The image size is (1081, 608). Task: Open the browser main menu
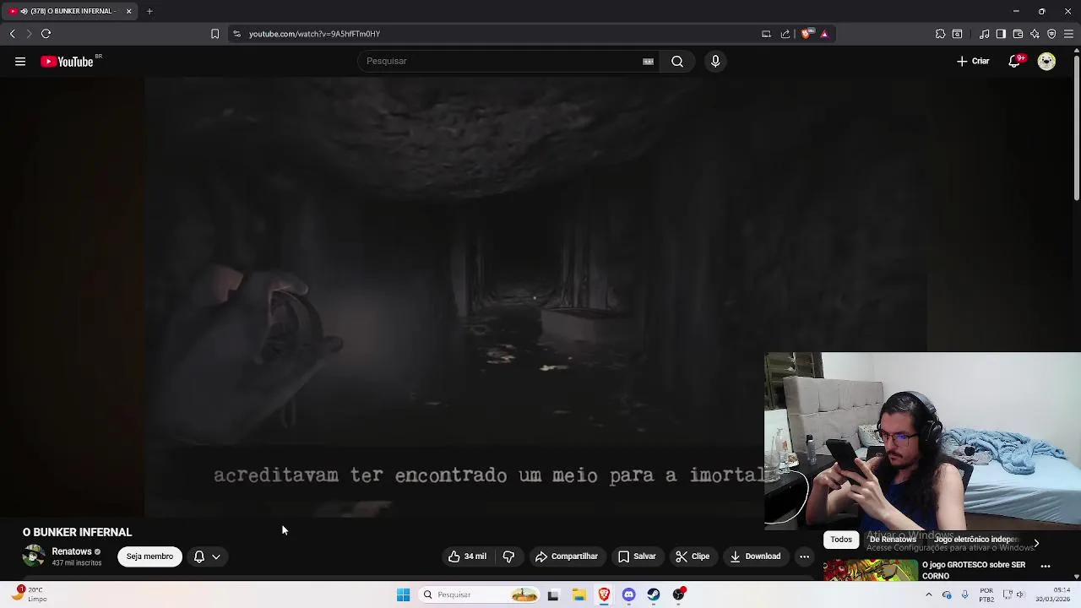[1068, 34]
